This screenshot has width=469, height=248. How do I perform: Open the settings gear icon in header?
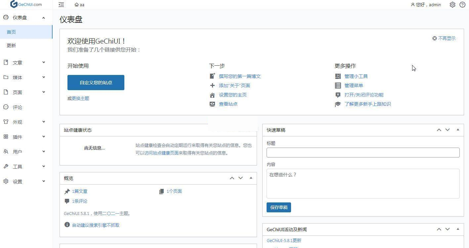452,5
